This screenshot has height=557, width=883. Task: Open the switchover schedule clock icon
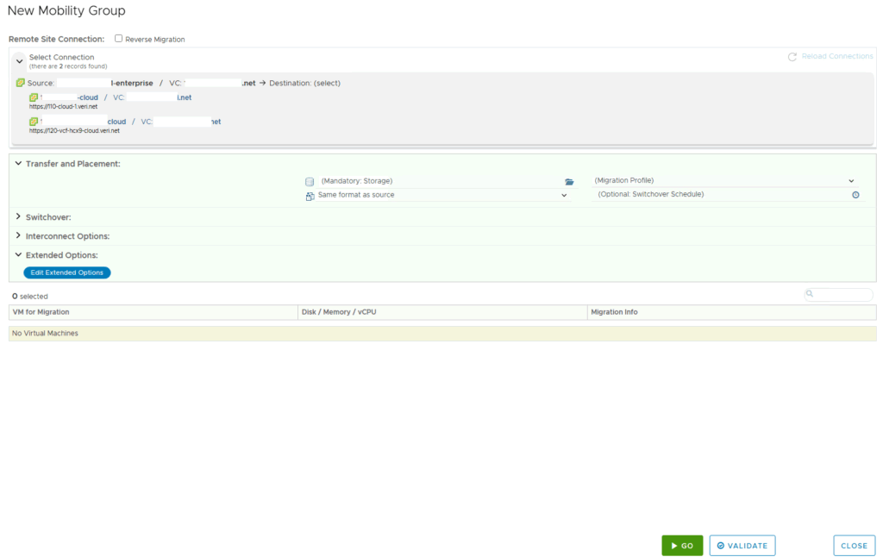tap(855, 195)
